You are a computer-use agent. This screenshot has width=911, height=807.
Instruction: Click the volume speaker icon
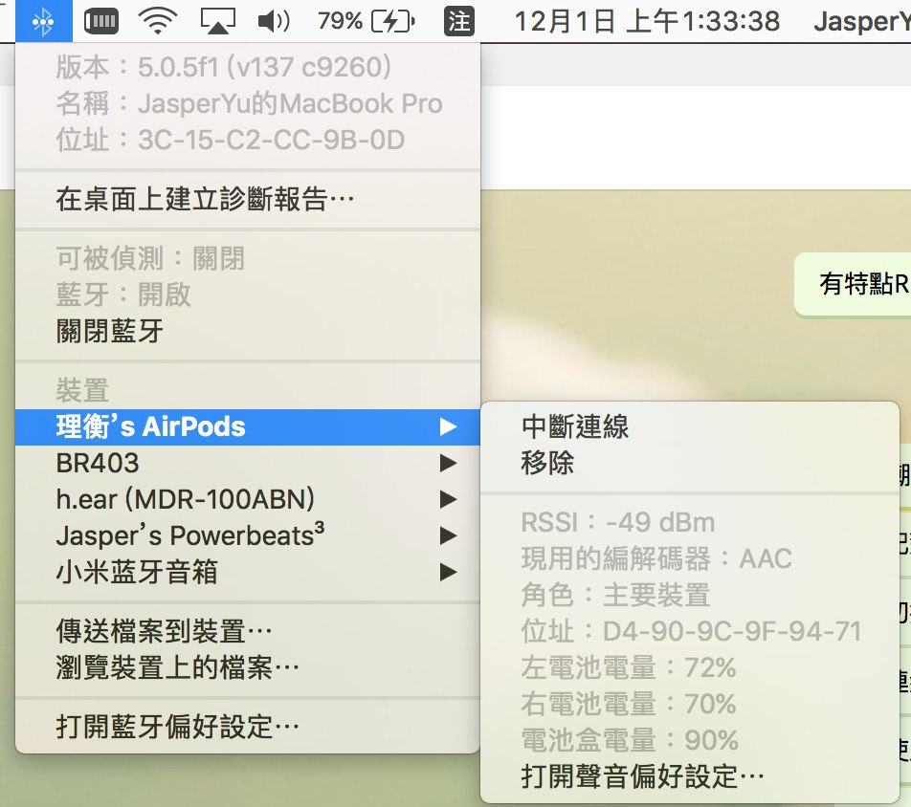coord(274,21)
